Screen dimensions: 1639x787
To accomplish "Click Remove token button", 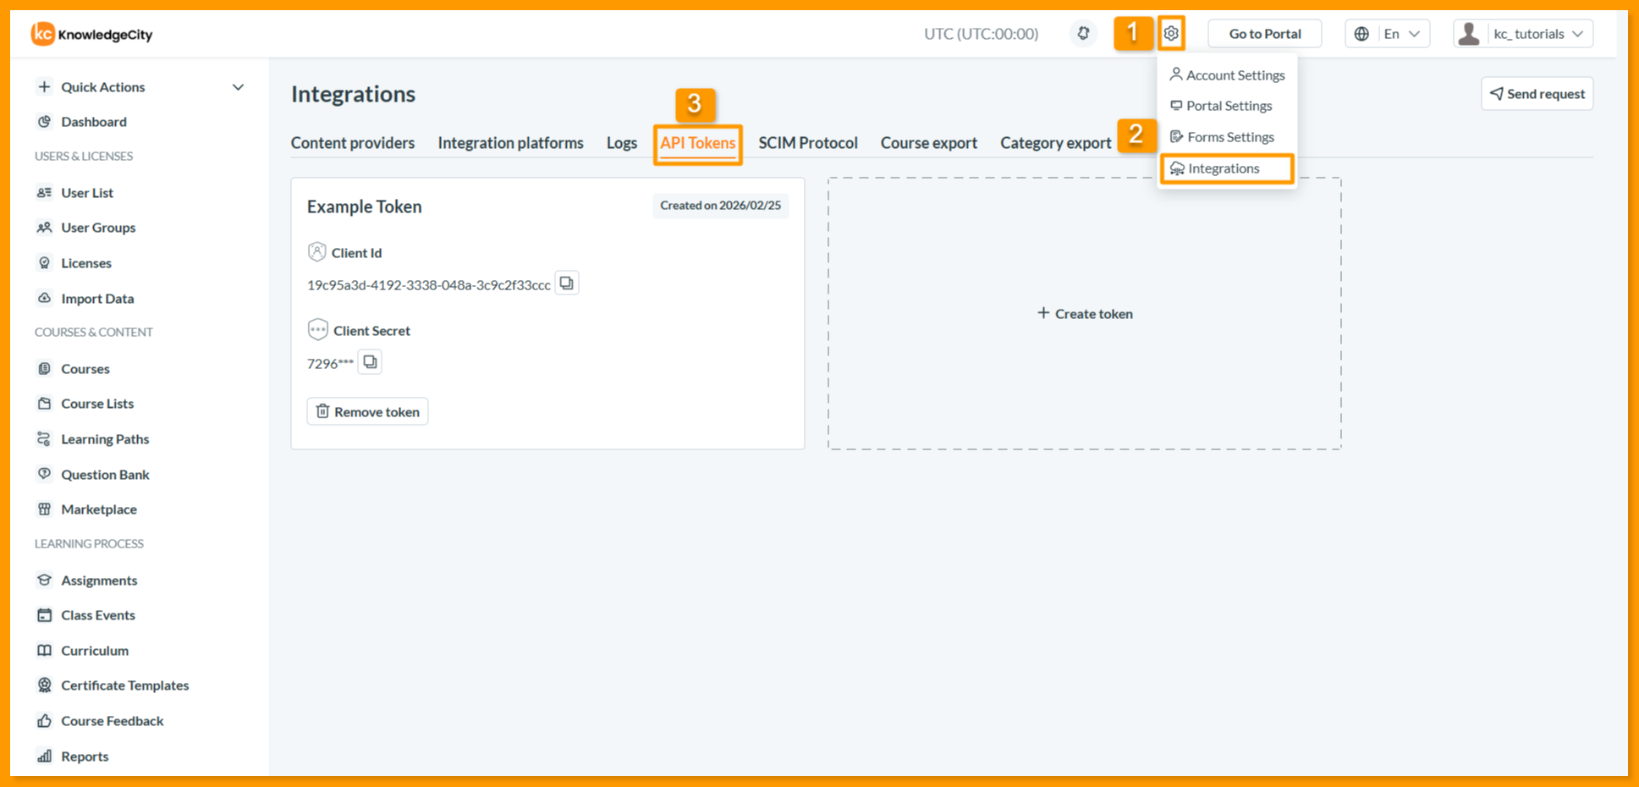I will (367, 412).
